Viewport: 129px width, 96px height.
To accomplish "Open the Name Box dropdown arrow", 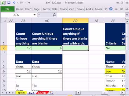I will coord(34,15).
